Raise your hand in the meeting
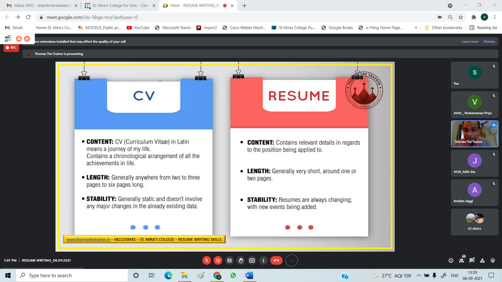 pyautogui.click(x=241, y=260)
